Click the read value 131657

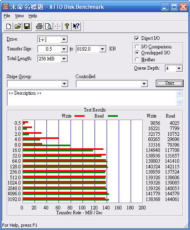172,155
